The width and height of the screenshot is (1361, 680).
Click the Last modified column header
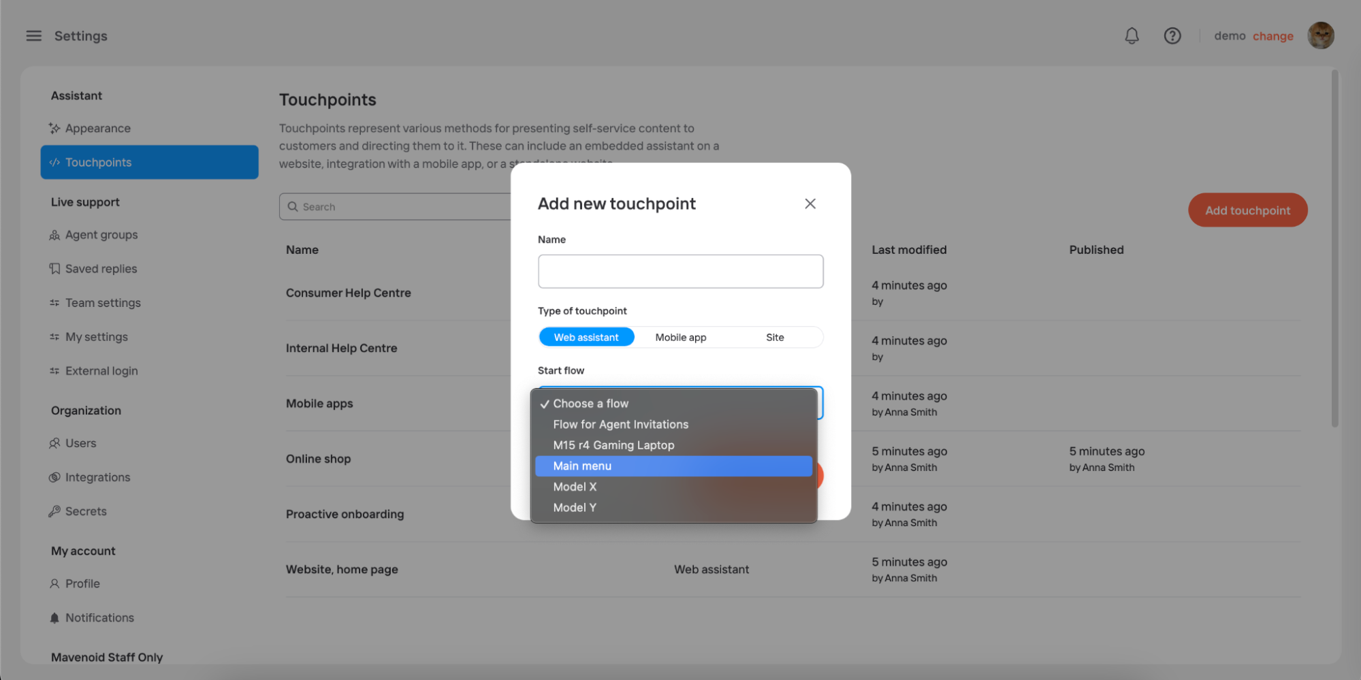909,250
